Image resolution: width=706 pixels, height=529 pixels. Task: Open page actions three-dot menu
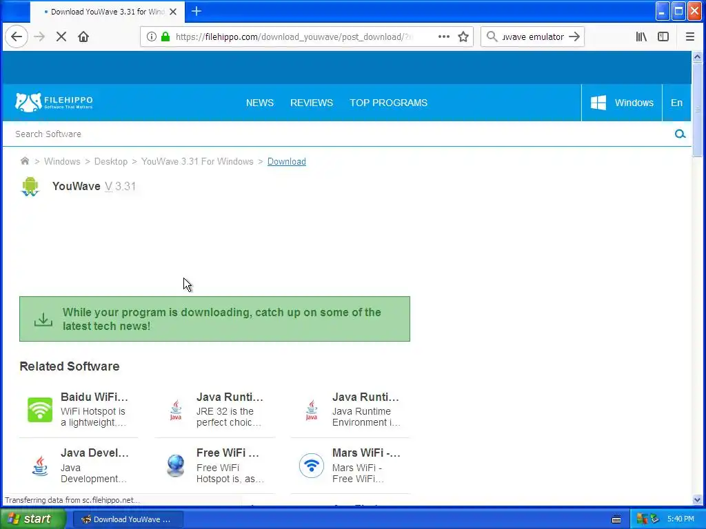coord(444,37)
